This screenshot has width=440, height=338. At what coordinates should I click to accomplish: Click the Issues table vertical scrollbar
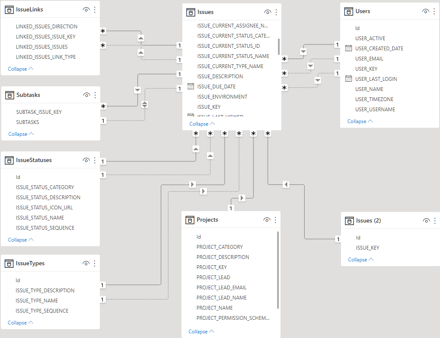pyautogui.click(x=278, y=47)
